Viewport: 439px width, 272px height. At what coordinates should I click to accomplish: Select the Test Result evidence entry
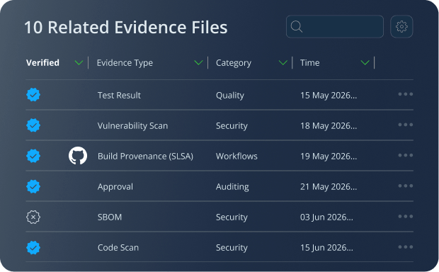tap(119, 95)
